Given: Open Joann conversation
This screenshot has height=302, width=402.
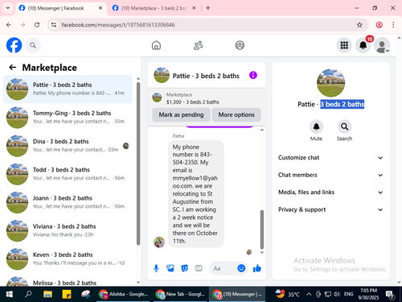Looking at the screenshot, I should click(68, 202).
